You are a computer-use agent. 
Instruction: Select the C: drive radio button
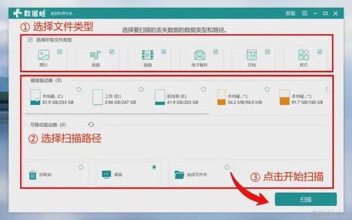click(x=79, y=89)
